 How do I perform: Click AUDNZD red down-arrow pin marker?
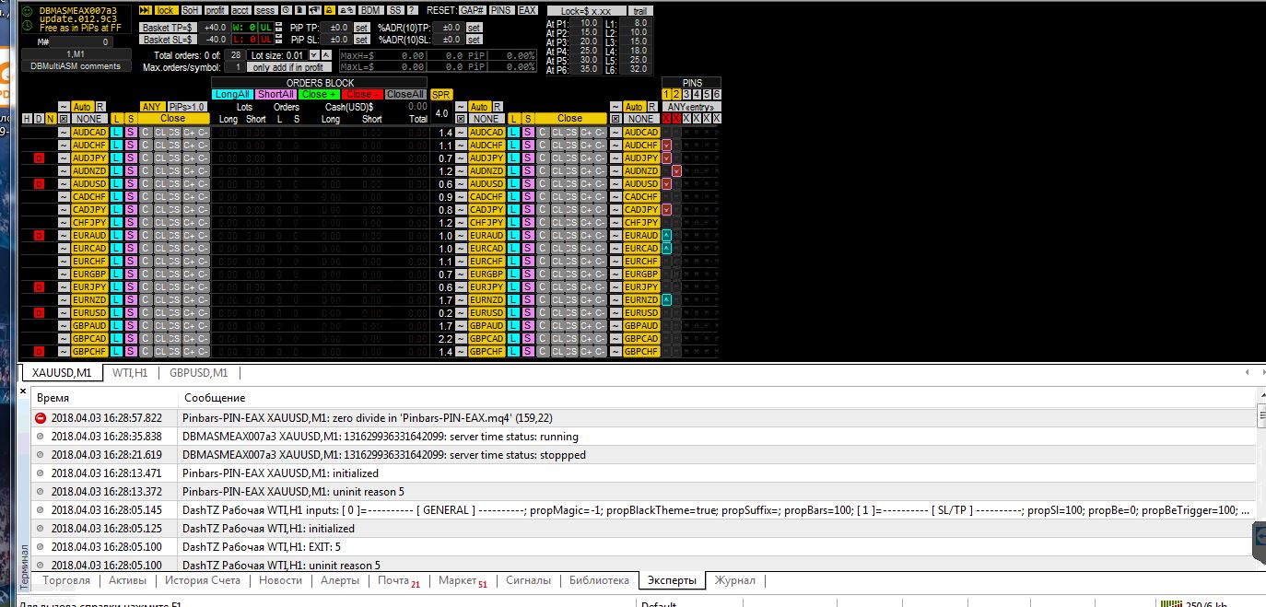tap(676, 171)
